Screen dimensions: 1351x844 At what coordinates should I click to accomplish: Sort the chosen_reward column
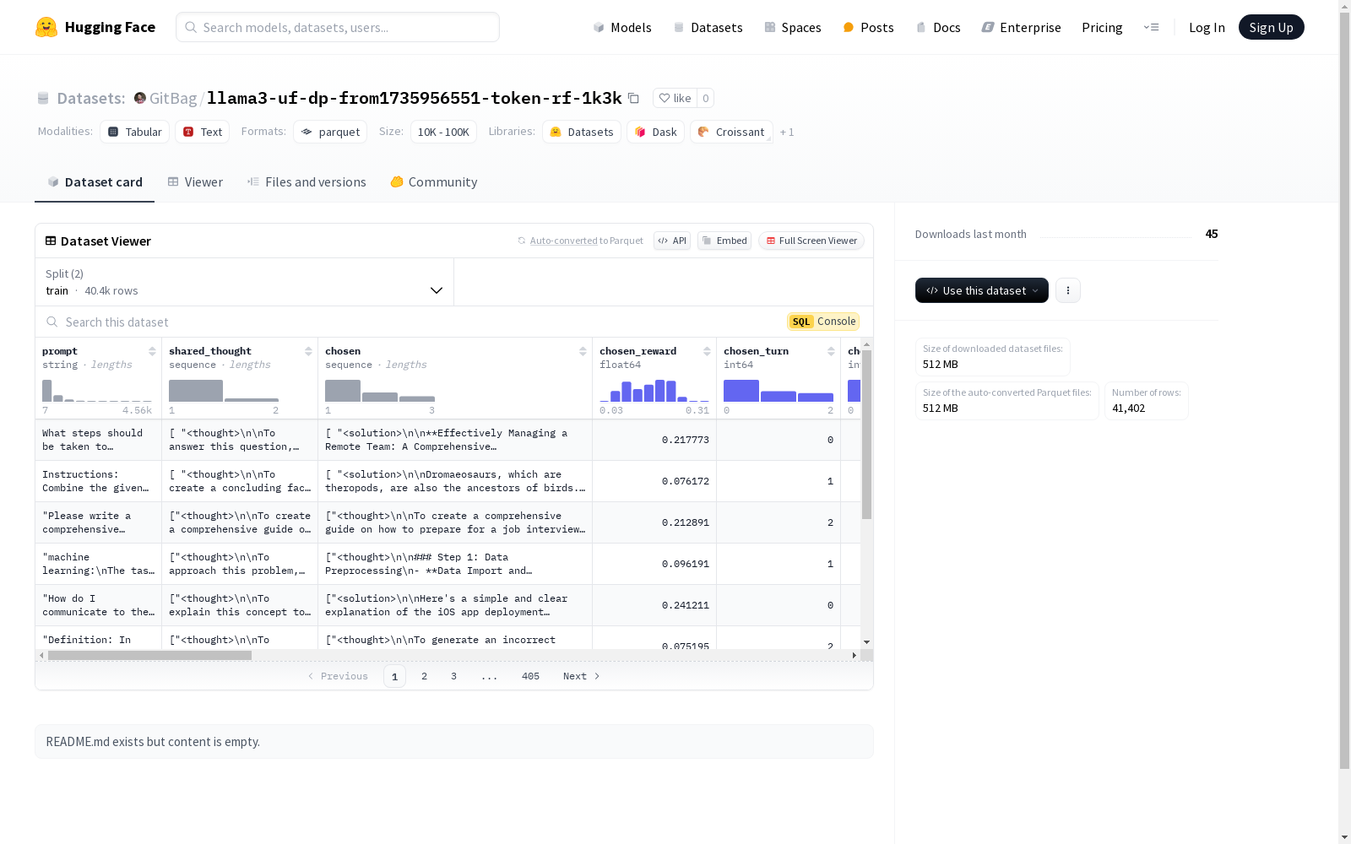pos(707,351)
